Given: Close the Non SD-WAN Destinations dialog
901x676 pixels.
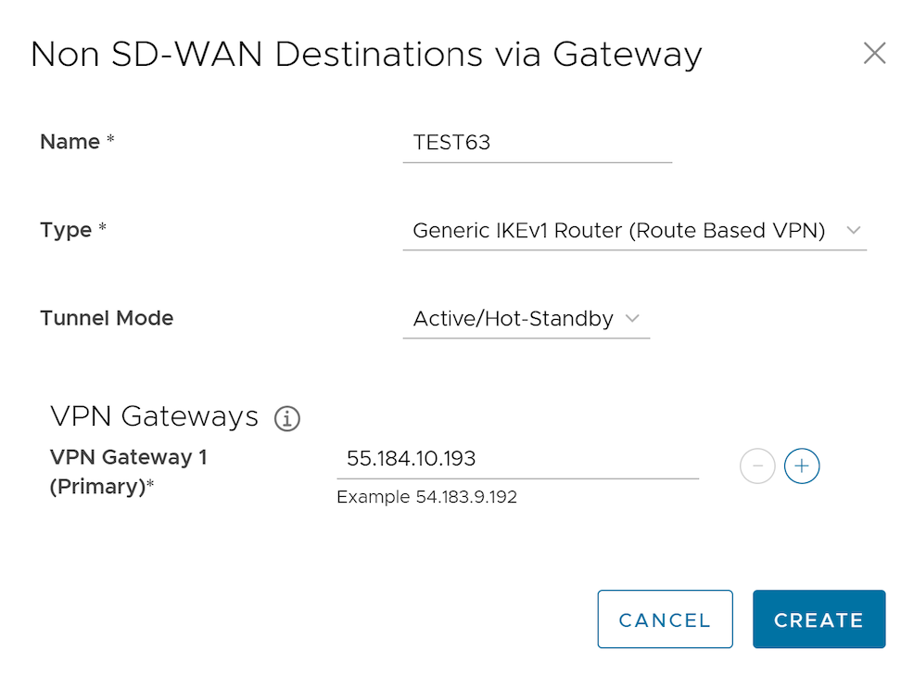Looking at the screenshot, I should (x=874, y=54).
